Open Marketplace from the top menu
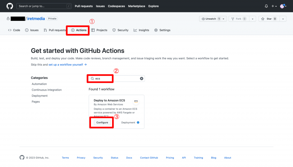The height and width of the screenshot is (167, 293). pyautogui.click(x=136, y=6)
